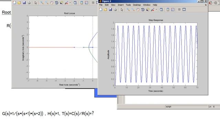Click the Imaginary Axis label

coord(23,48)
